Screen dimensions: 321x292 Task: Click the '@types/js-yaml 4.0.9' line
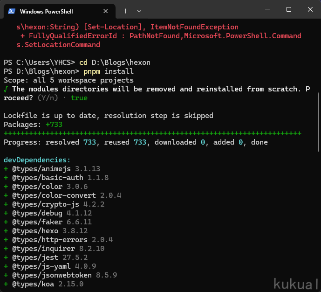pyautogui.click(x=50, y=266)
